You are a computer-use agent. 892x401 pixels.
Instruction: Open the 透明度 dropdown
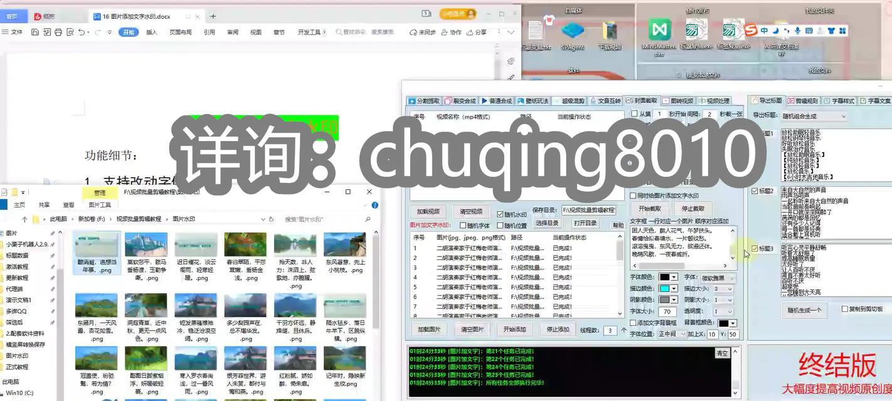[723, 311]
